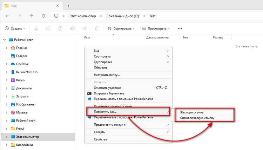The height and width of the screenshot is (150, 263).
Task: Sort by the Тип column header
Action: pos(185,38)
